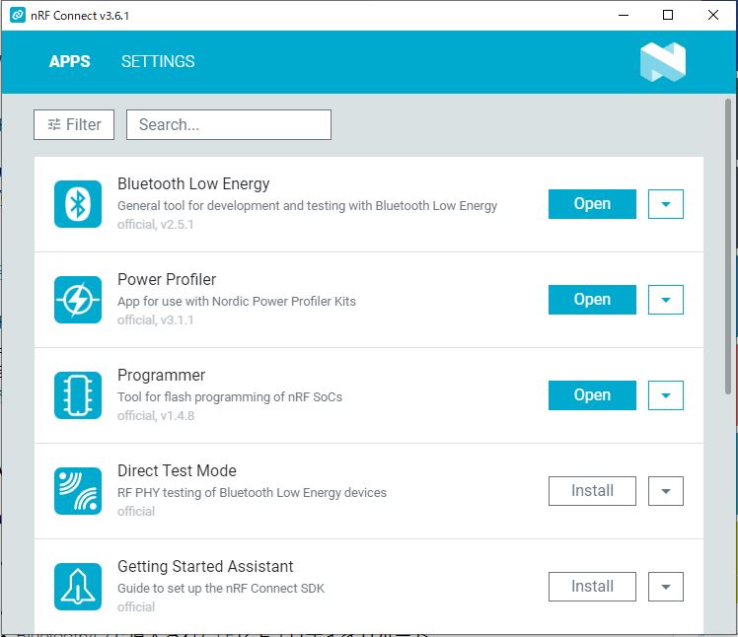Click the Bluetooth Low Energy app icon
Image resolution: width=738 pixels, height=637 pixels.
[78, 204]
